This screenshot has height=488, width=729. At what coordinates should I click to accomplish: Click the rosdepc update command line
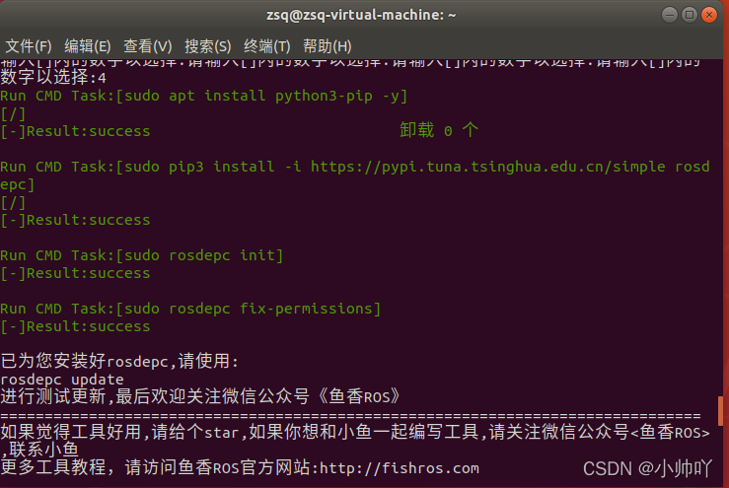point(62,380)
